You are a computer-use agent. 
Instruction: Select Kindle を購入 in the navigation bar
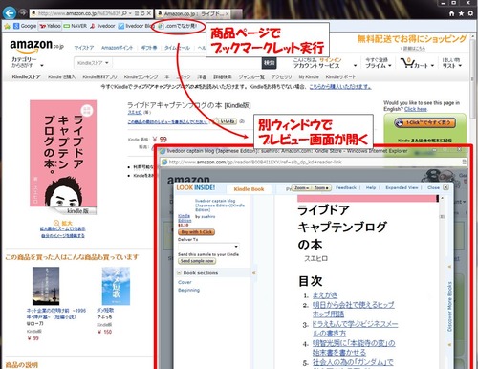[x=61, y=76]
